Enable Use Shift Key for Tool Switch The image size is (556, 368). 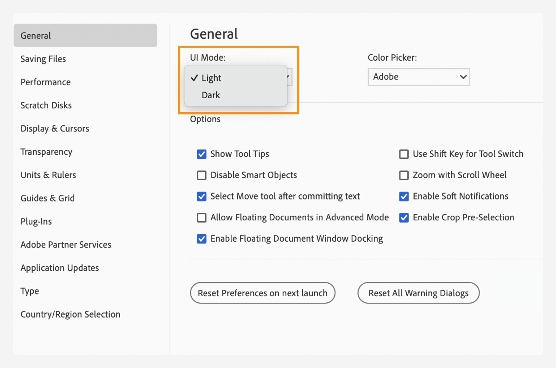coord(404,154)
